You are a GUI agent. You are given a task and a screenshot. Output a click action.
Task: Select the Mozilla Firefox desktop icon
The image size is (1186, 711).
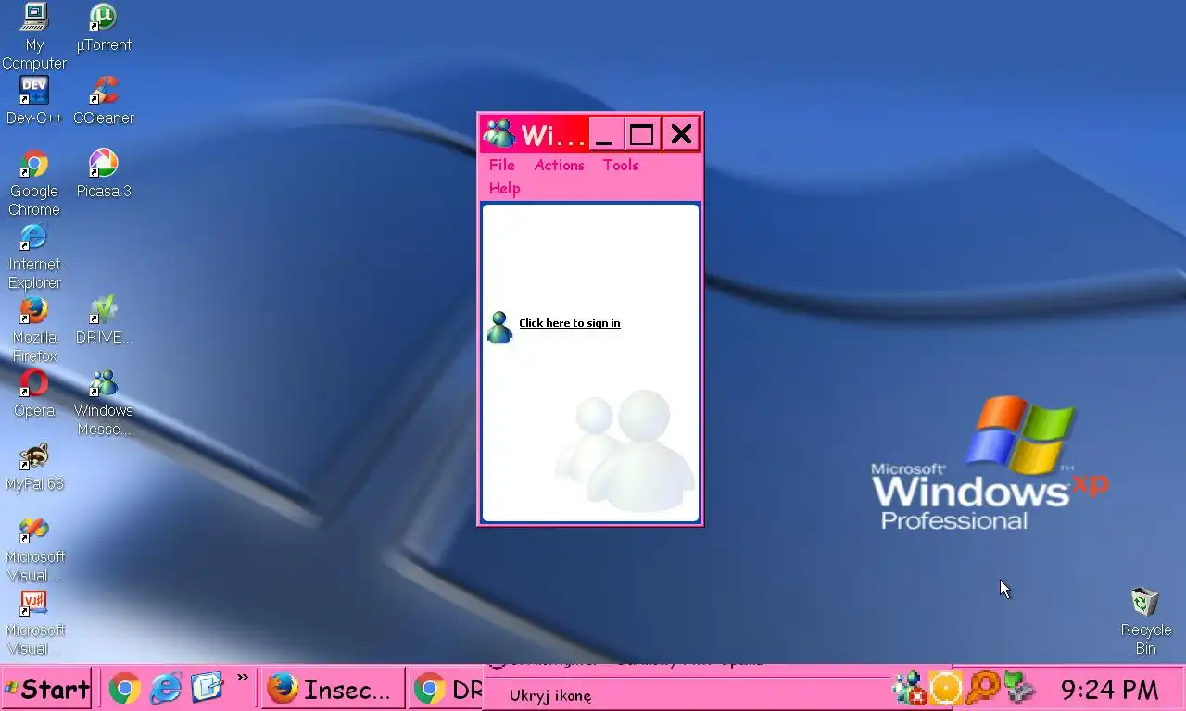coord(34,329)
